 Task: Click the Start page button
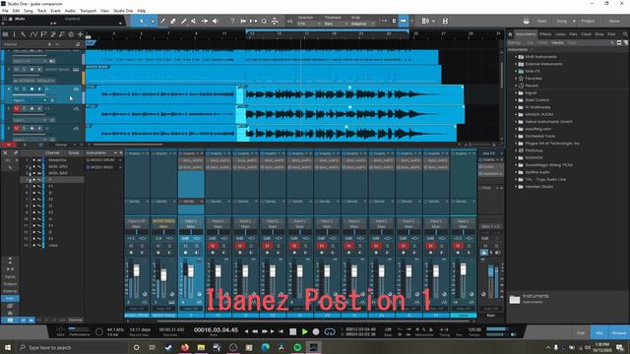point(541,21)
